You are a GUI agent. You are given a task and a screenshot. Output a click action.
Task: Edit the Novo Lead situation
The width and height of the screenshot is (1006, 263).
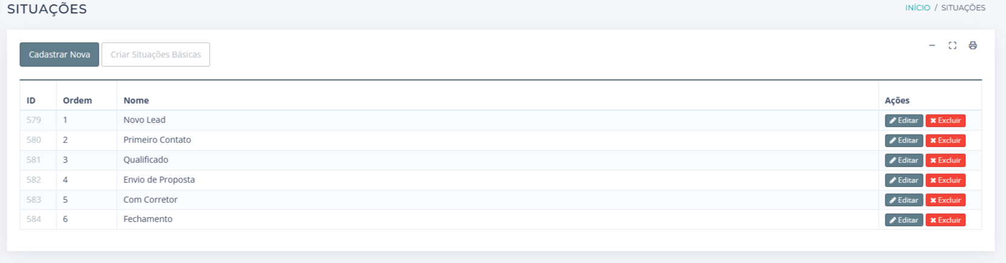pos(904,120)
